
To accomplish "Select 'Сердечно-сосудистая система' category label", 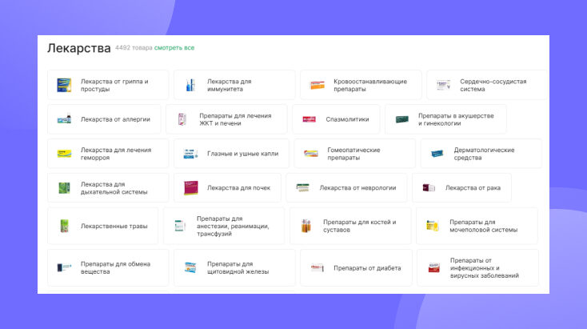I will 493,85.
